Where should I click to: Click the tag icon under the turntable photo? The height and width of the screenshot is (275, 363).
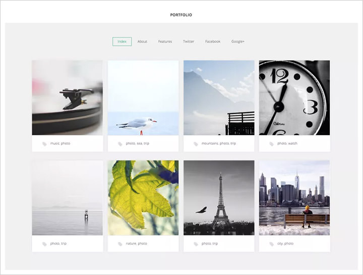tap(44, 144)
